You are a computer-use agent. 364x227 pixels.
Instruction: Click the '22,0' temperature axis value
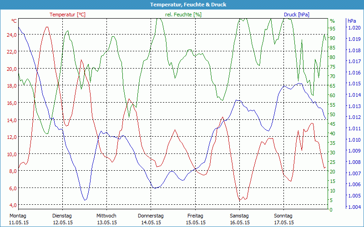tap(12, 52)
